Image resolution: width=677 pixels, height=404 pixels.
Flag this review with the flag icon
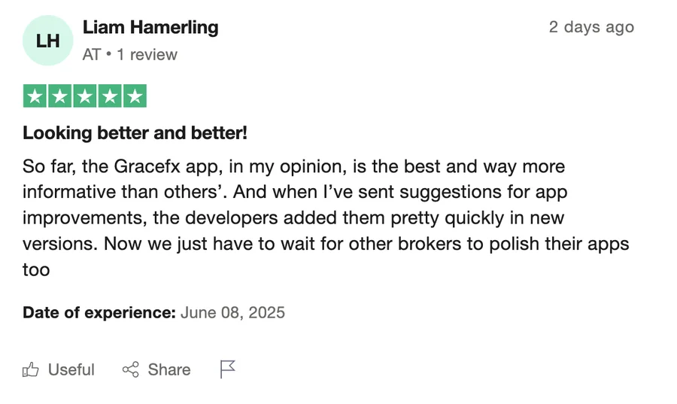[x=228, y=369]
